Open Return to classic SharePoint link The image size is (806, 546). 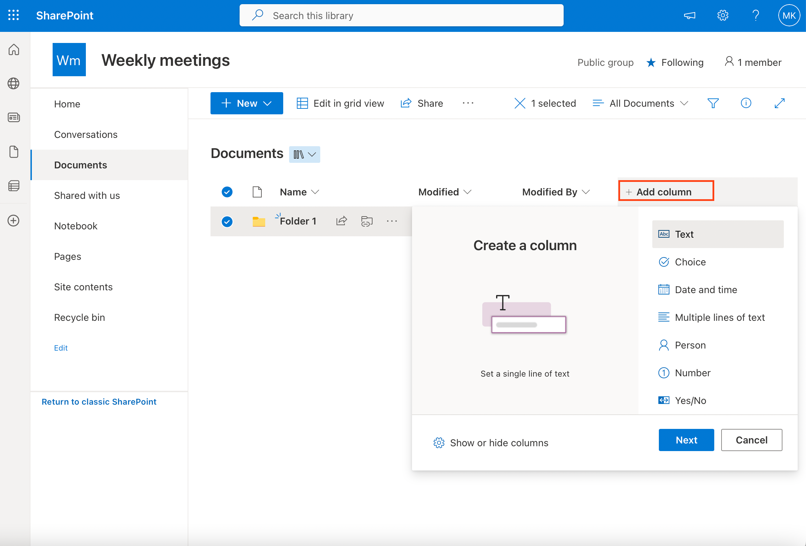(x=99, y=402)
